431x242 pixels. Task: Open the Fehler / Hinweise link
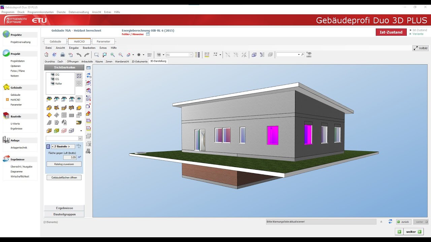[x=133, y=34]
